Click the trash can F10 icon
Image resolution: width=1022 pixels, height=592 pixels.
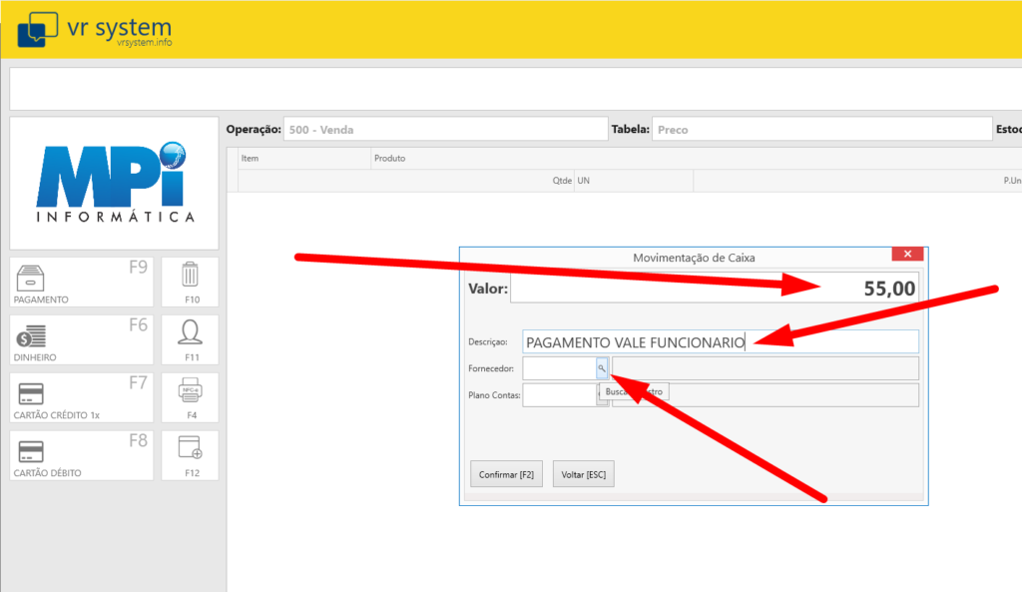point(190,282)
